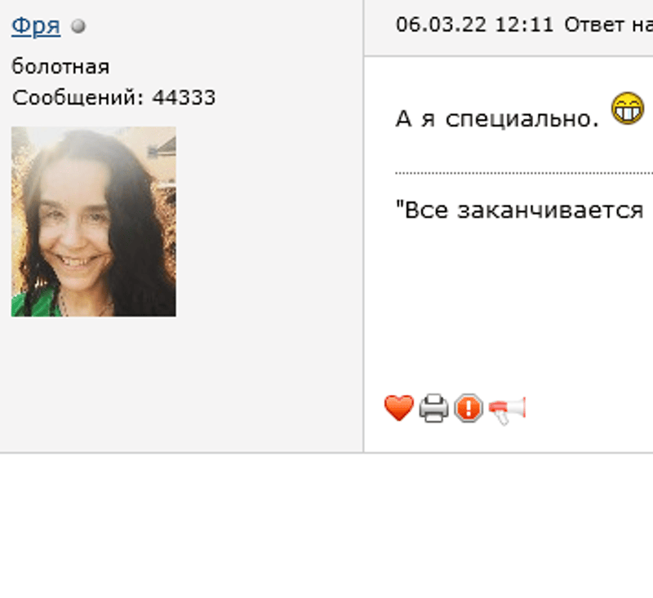Click the 06.03.22 12:11 post timestamp
This screenshot has height=598, width=653.
[x=474, y=25]
